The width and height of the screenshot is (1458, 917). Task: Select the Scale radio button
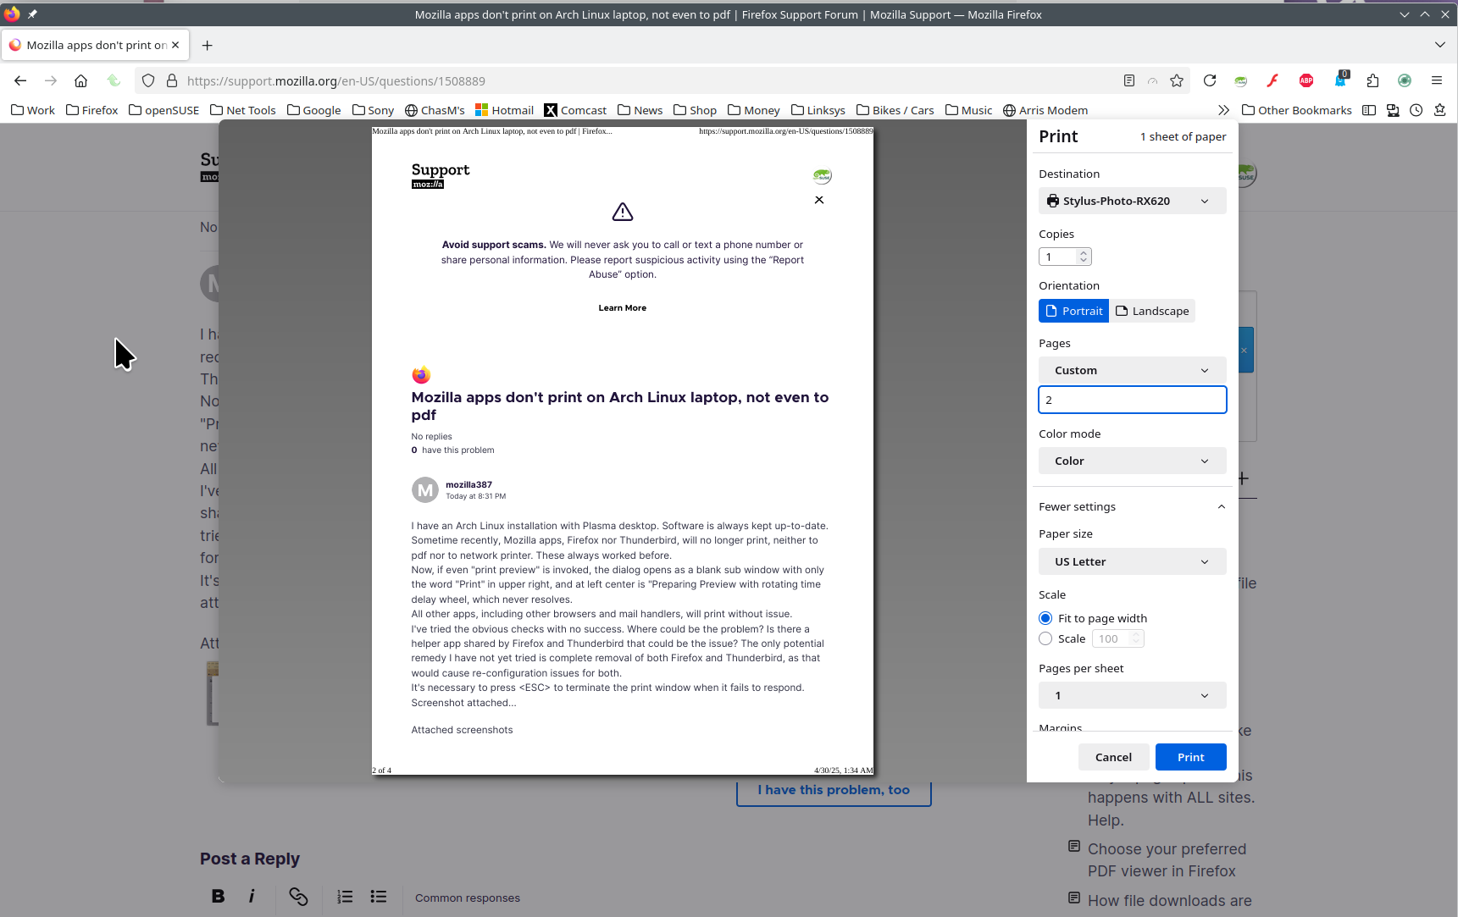(1045, 638)
